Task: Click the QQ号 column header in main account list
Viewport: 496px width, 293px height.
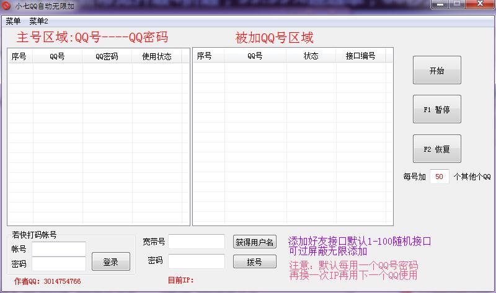Action: pyautogui.click(x=58, y=56)
